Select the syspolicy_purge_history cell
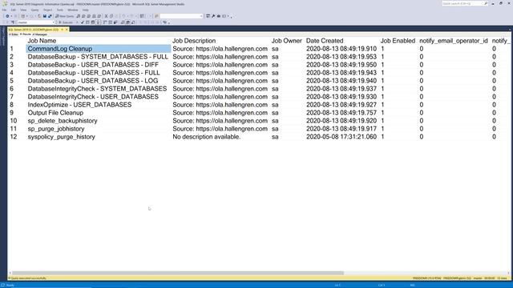 [x=99, y=137]
